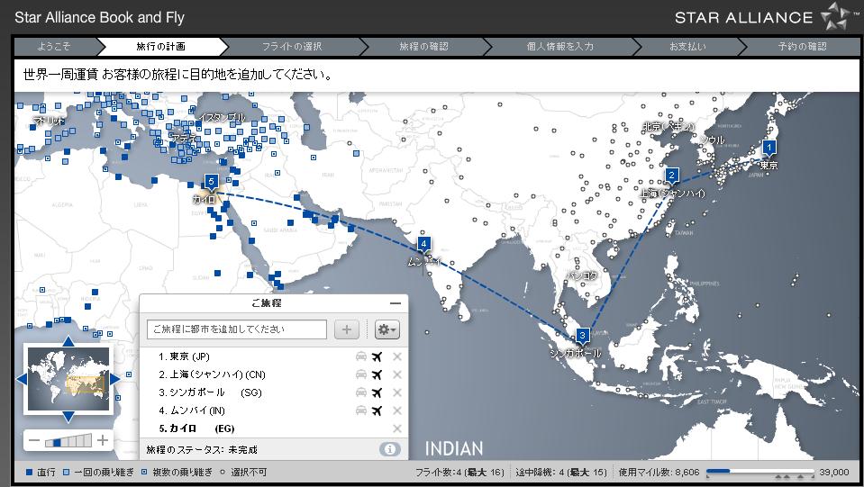The image size is (864, 487).
Task: Click the 直行 legend entry
Action: [x=41, y=472]
